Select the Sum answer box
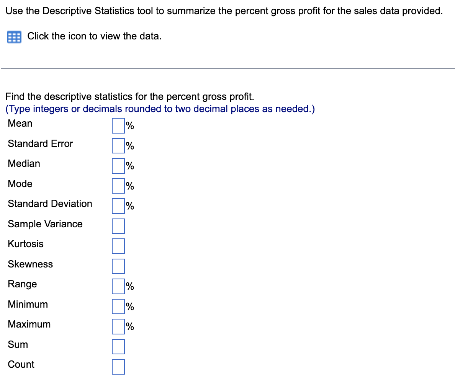 [118, 347]
